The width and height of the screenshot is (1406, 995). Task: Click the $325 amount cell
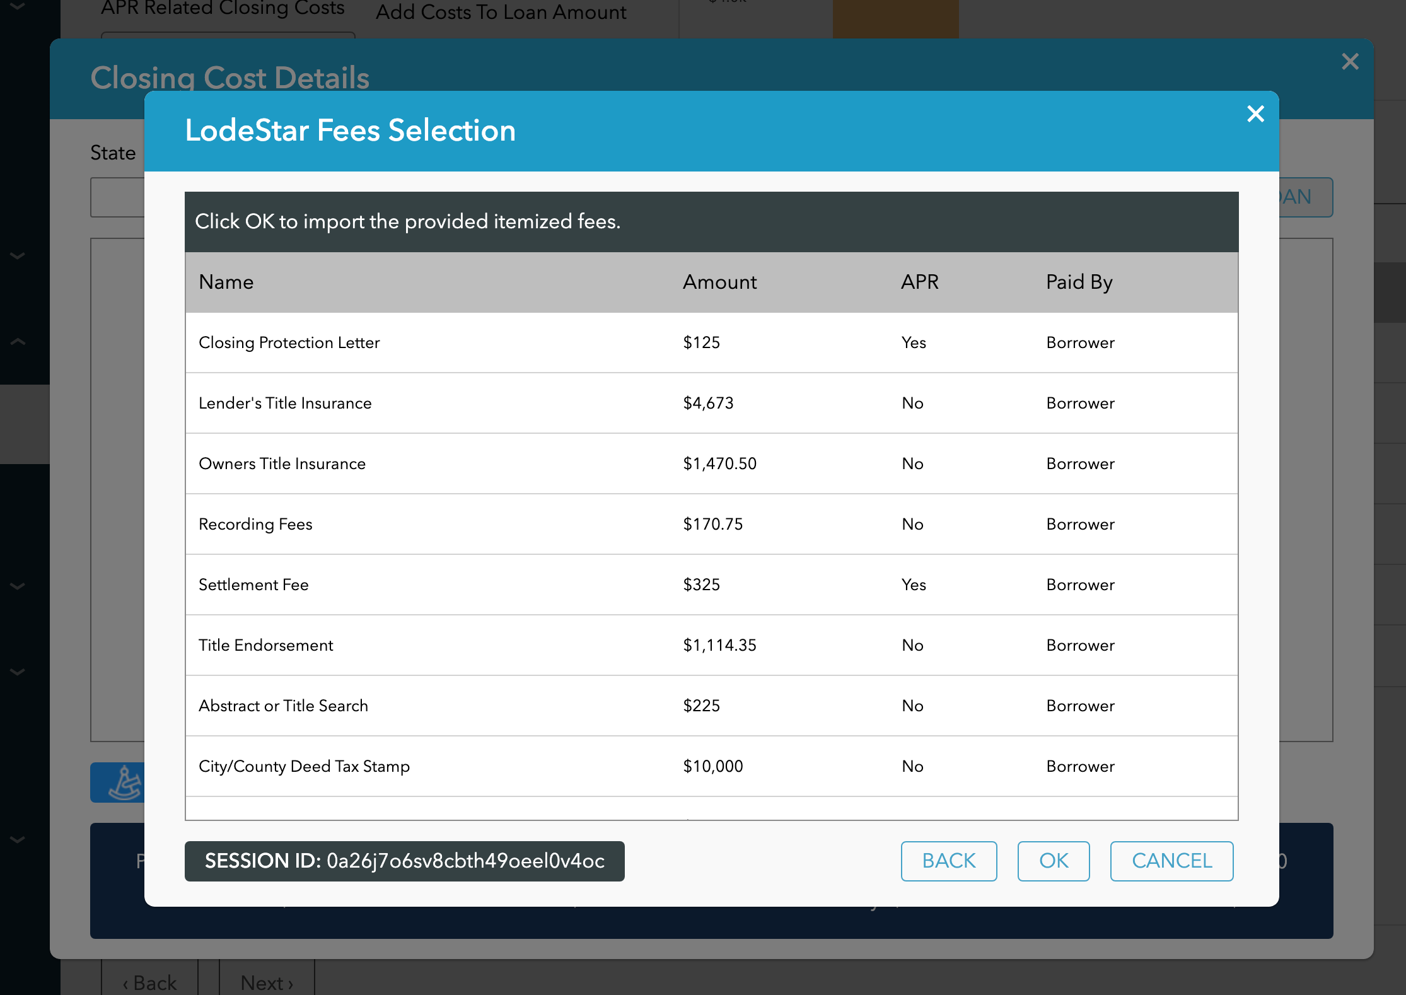[x=701, y=585]
